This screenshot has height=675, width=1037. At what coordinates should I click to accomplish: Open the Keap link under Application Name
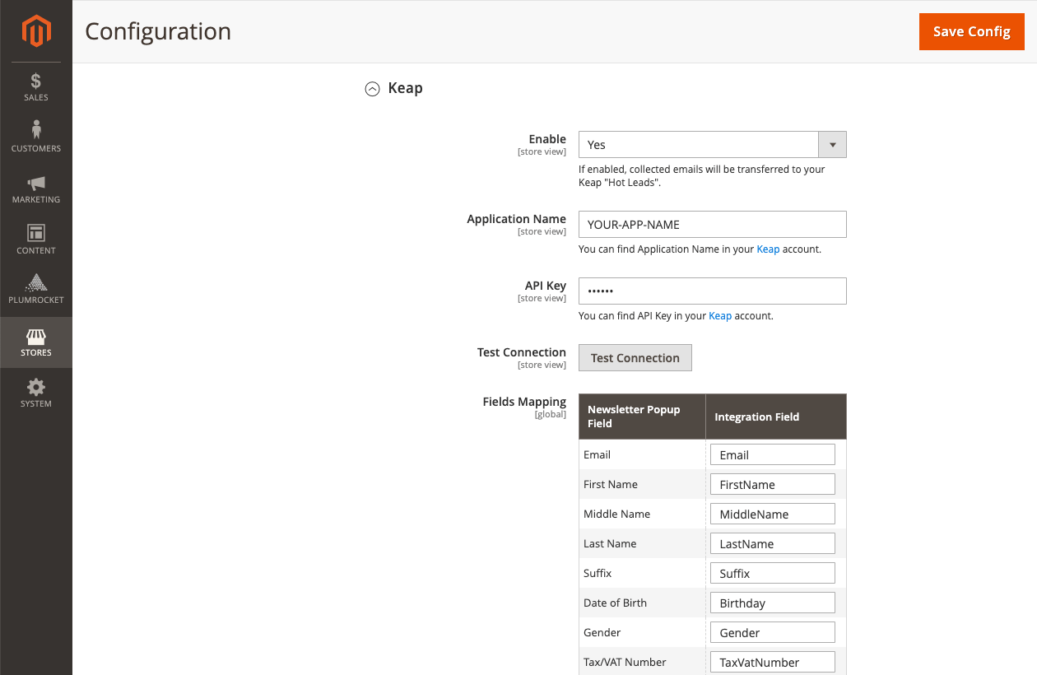tap(768, 249)
